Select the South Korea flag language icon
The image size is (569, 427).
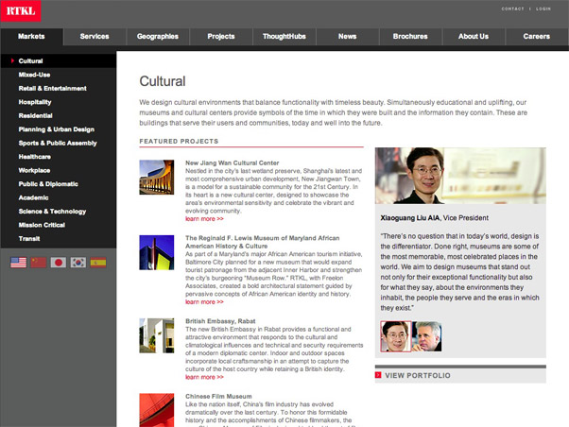(78, 262)
